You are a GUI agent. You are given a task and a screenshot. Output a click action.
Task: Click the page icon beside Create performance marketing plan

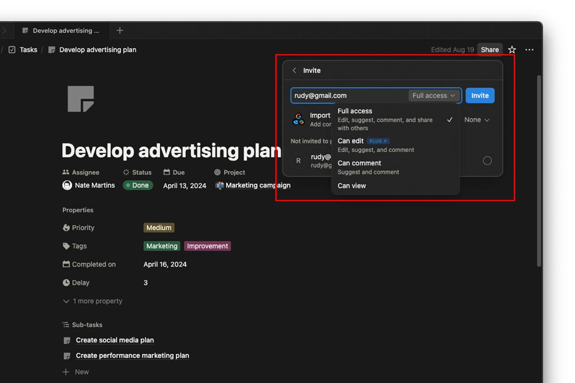(x=67, y=356)
